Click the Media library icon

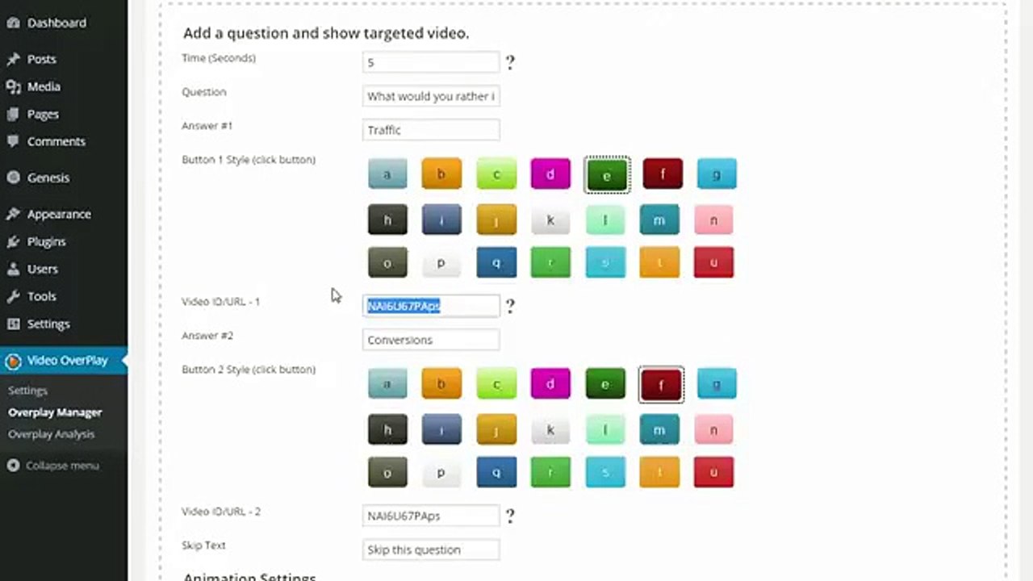tap(13, 86)
